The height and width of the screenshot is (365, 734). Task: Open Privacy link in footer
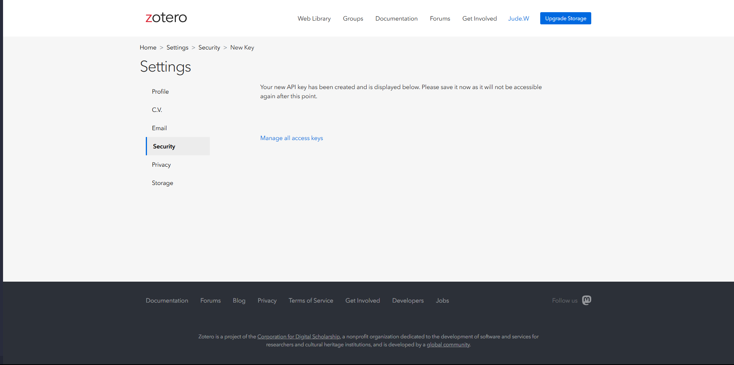(267, 300)
